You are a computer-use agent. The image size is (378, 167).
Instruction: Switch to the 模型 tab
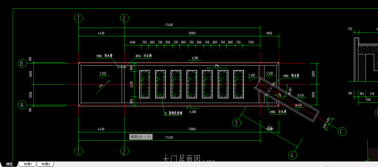pos(9,164)
